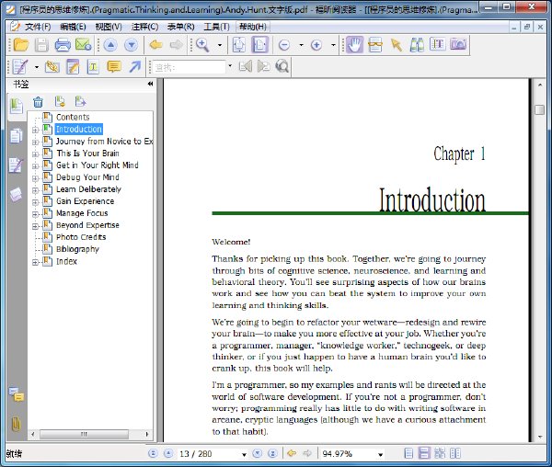Open the 视图(V) menu

coord(109,27)
